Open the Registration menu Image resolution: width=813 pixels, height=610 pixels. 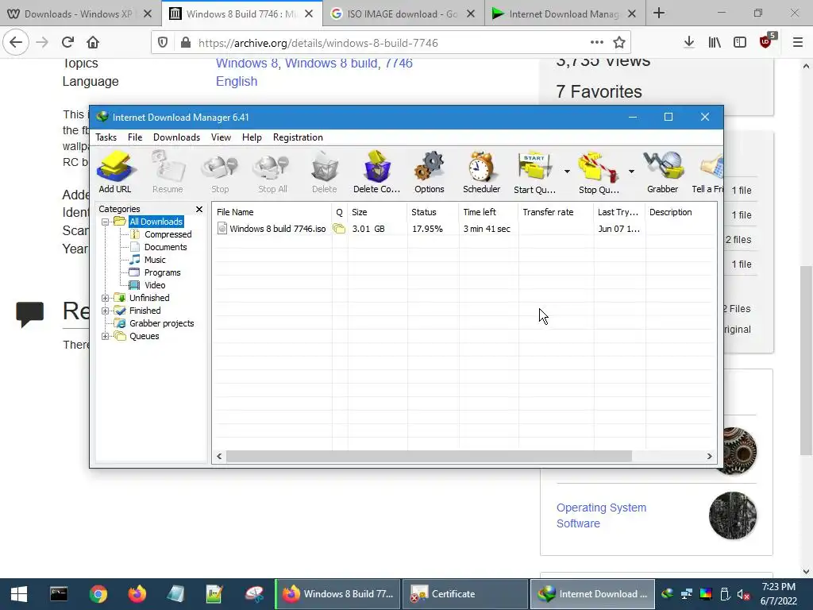pyautogui.click(x=298, y=137)
